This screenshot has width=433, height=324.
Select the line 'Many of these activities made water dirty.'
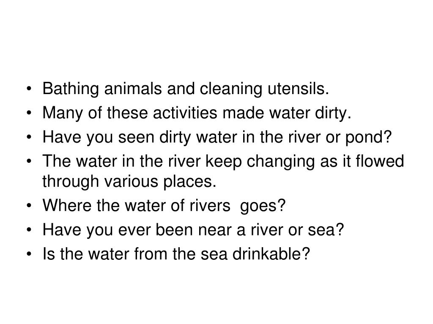[197, 113]
